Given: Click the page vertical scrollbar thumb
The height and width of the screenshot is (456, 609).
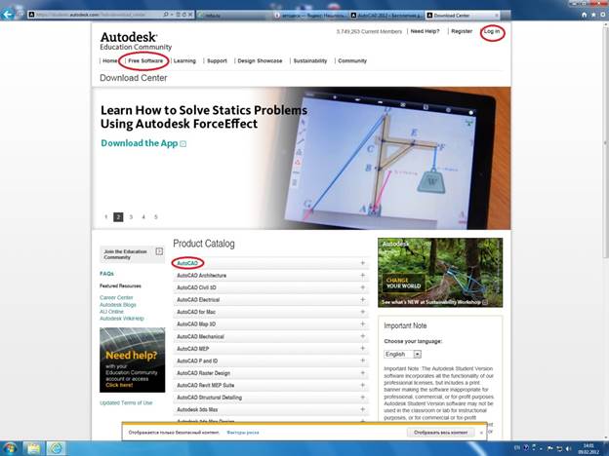Looking at the screenshot, I should click(605, 142).
